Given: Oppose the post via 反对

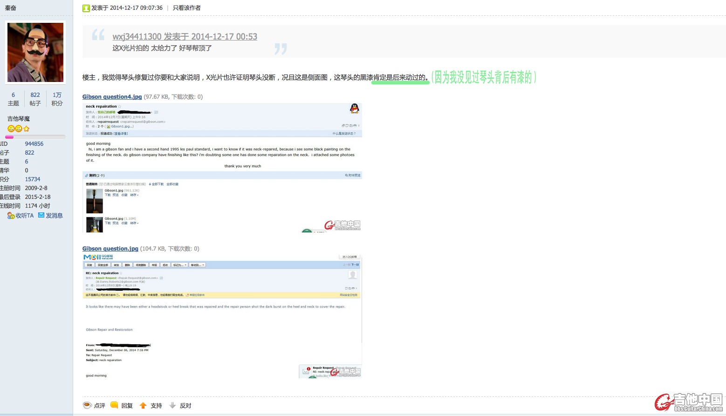Looking at the screenshot, I should coord(185,406).
